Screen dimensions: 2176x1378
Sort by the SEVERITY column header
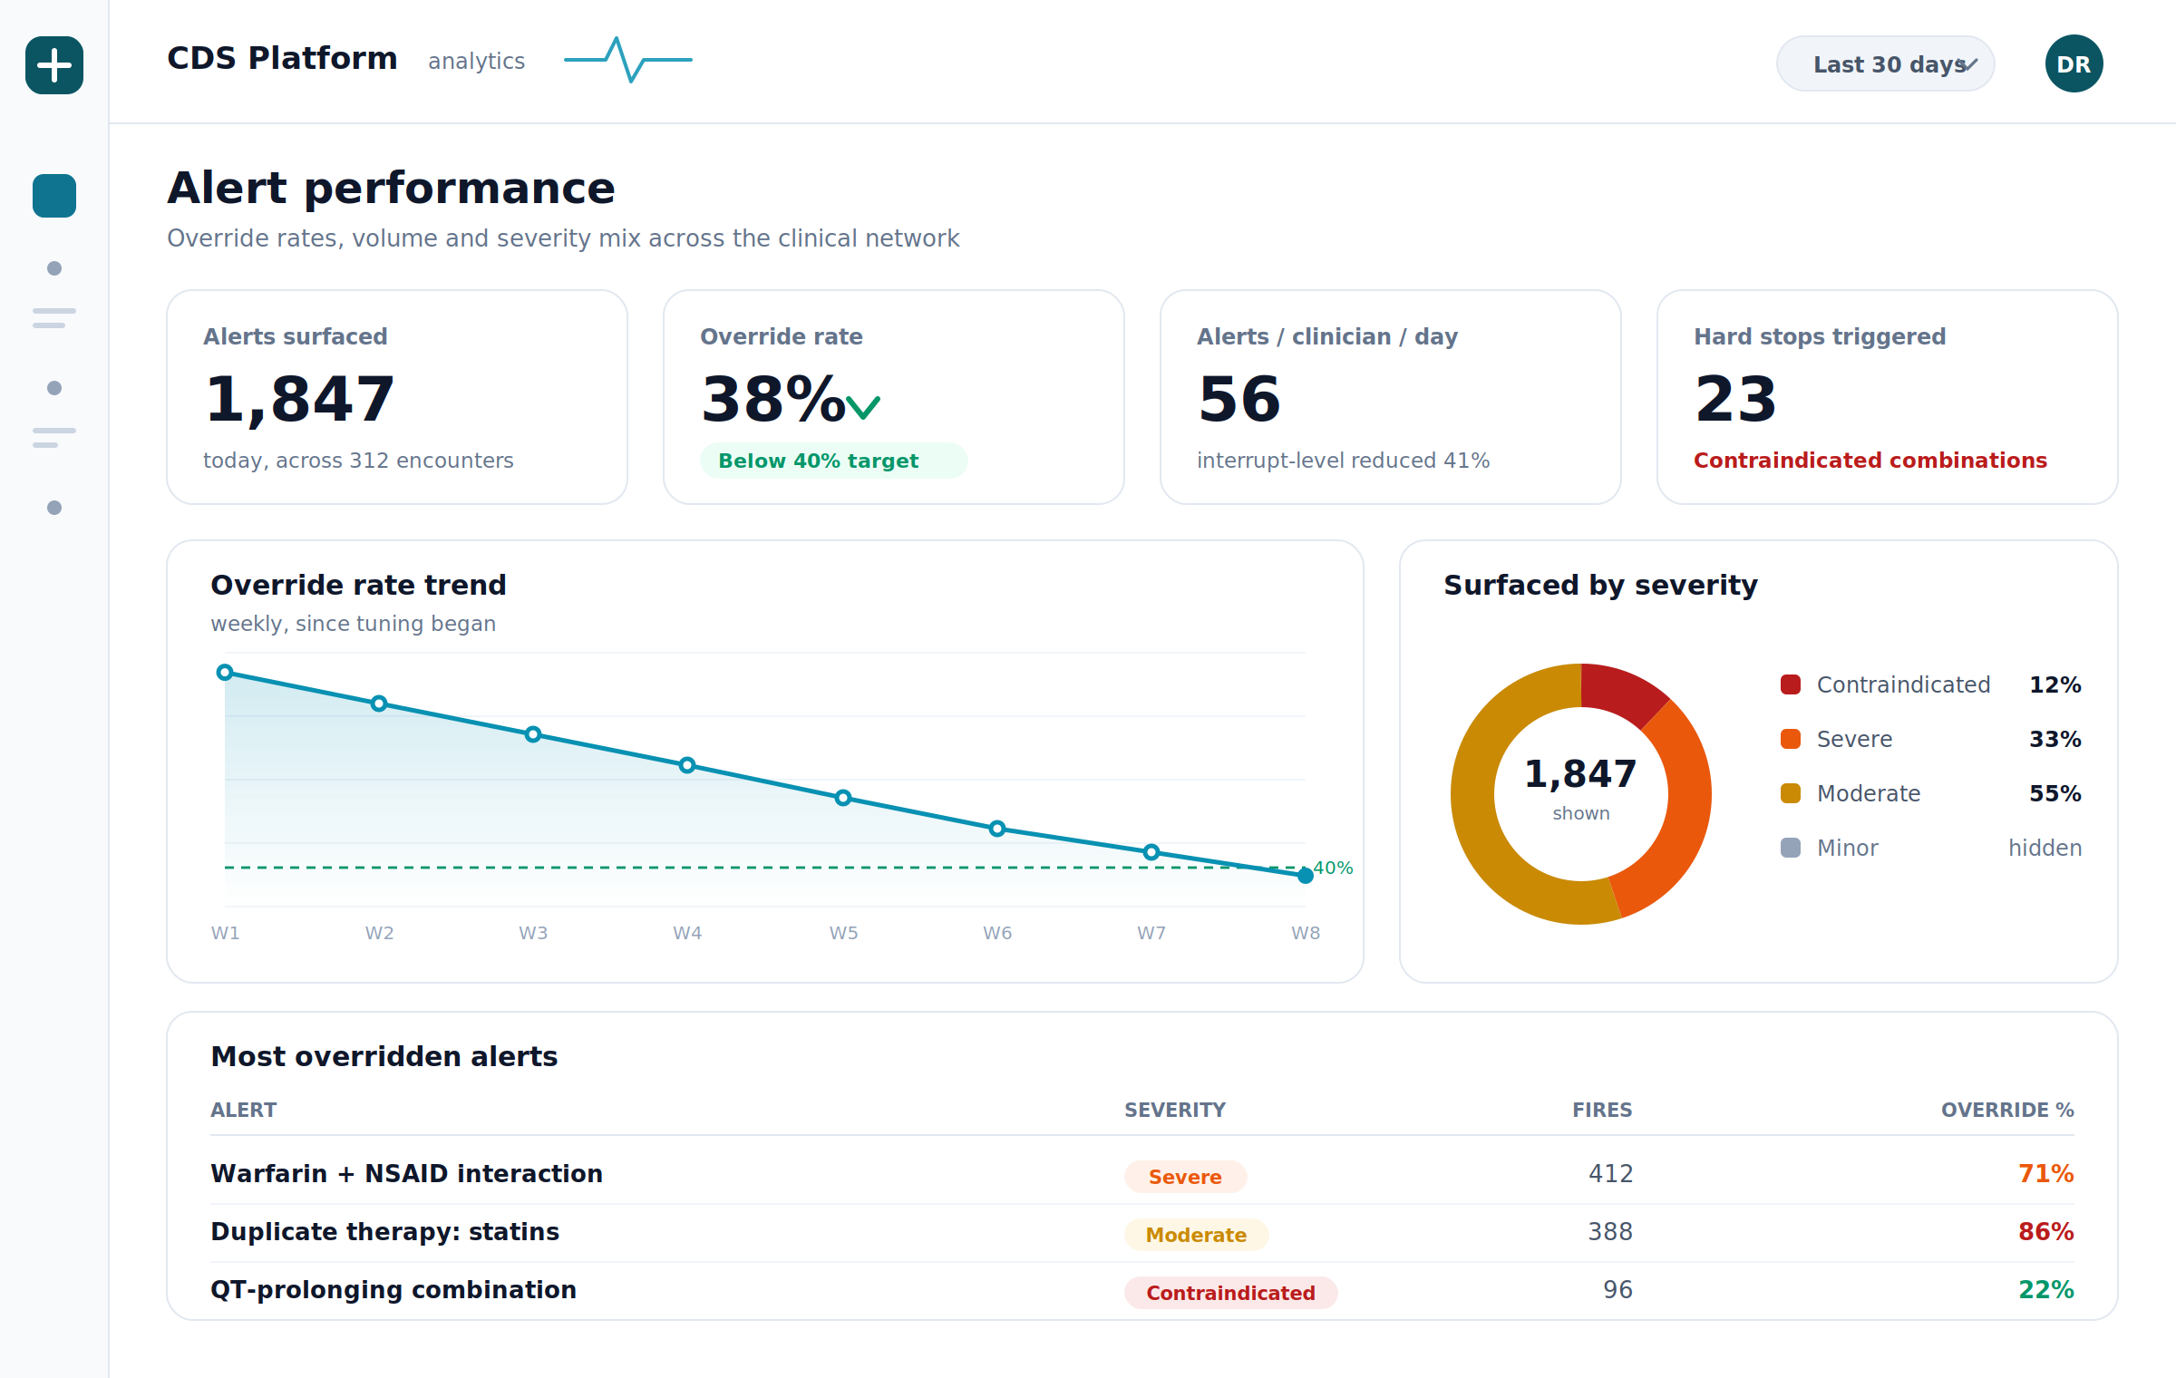coord(1175,1110)
